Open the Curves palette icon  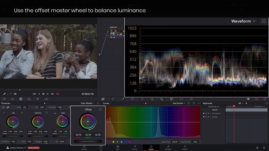103,99
